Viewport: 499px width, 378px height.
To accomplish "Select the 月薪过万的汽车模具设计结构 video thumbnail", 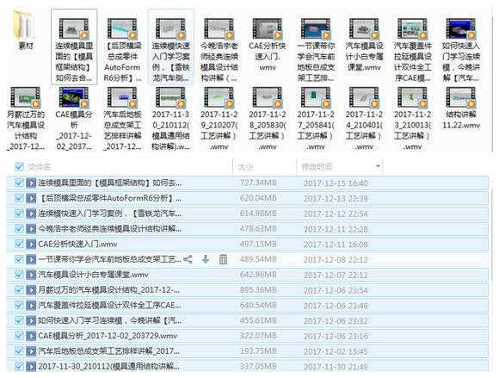I will coord(25,97).
